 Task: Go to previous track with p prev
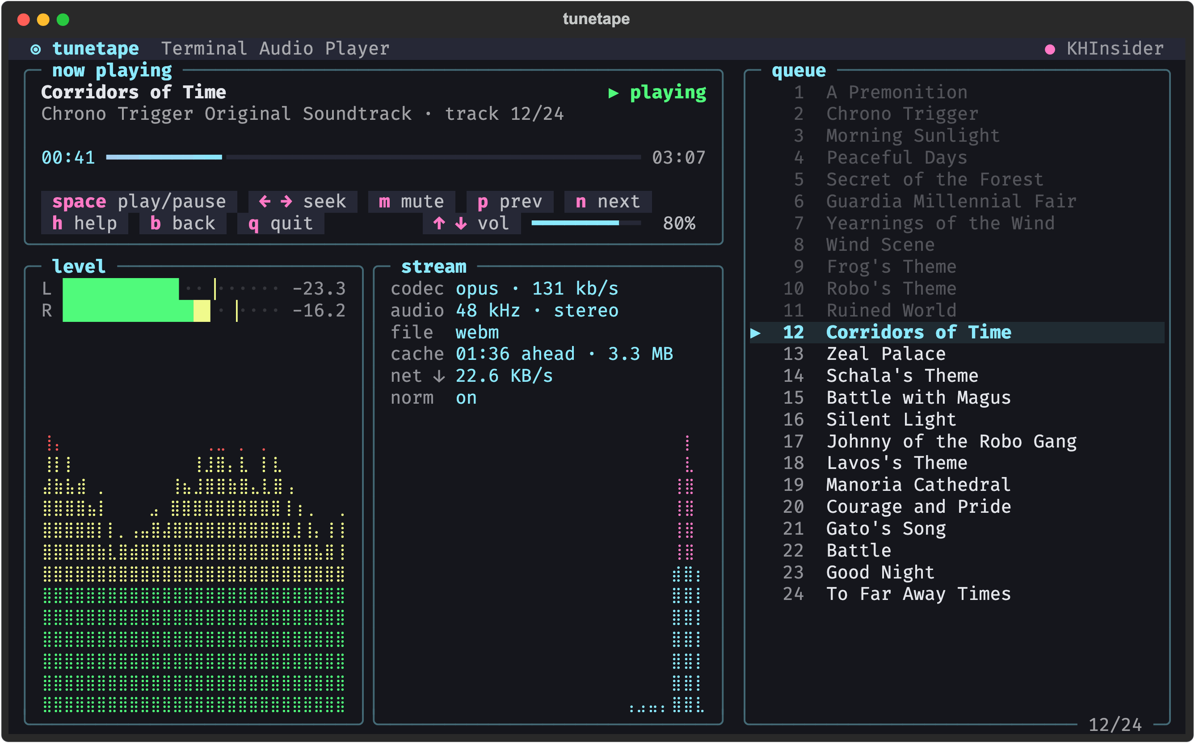pos(510,202)
